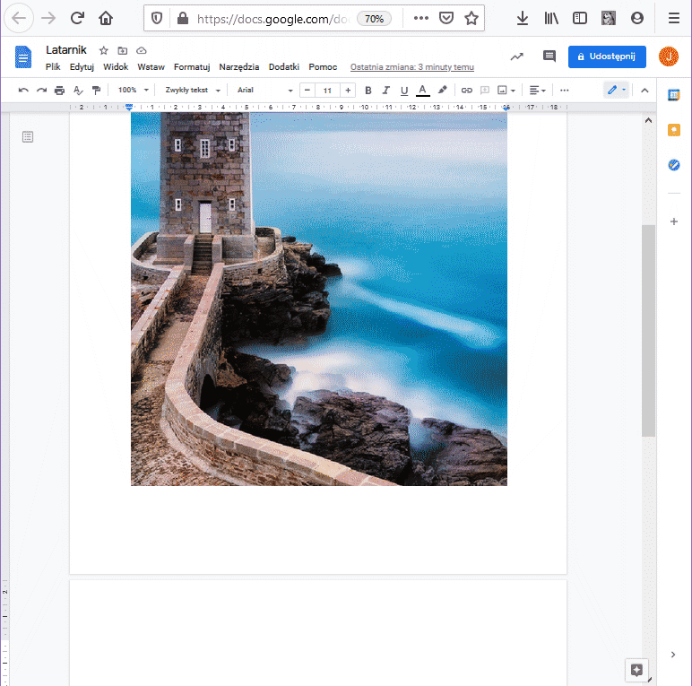Open Google Calendar in side panel
The image size is (692, 686).
tap(674, 95)
